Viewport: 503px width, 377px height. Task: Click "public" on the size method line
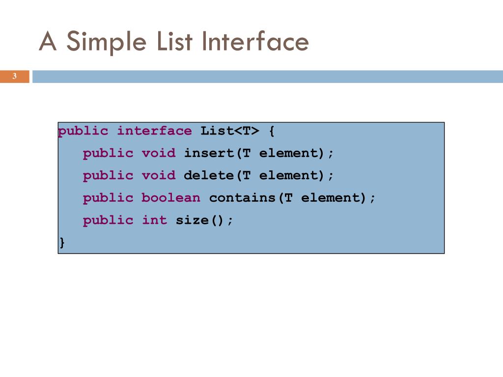click(x=108, y=220)
